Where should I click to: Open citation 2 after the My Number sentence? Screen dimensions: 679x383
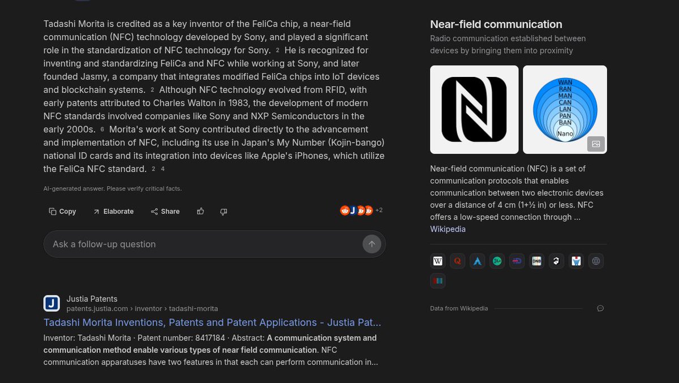pos(153,168)
